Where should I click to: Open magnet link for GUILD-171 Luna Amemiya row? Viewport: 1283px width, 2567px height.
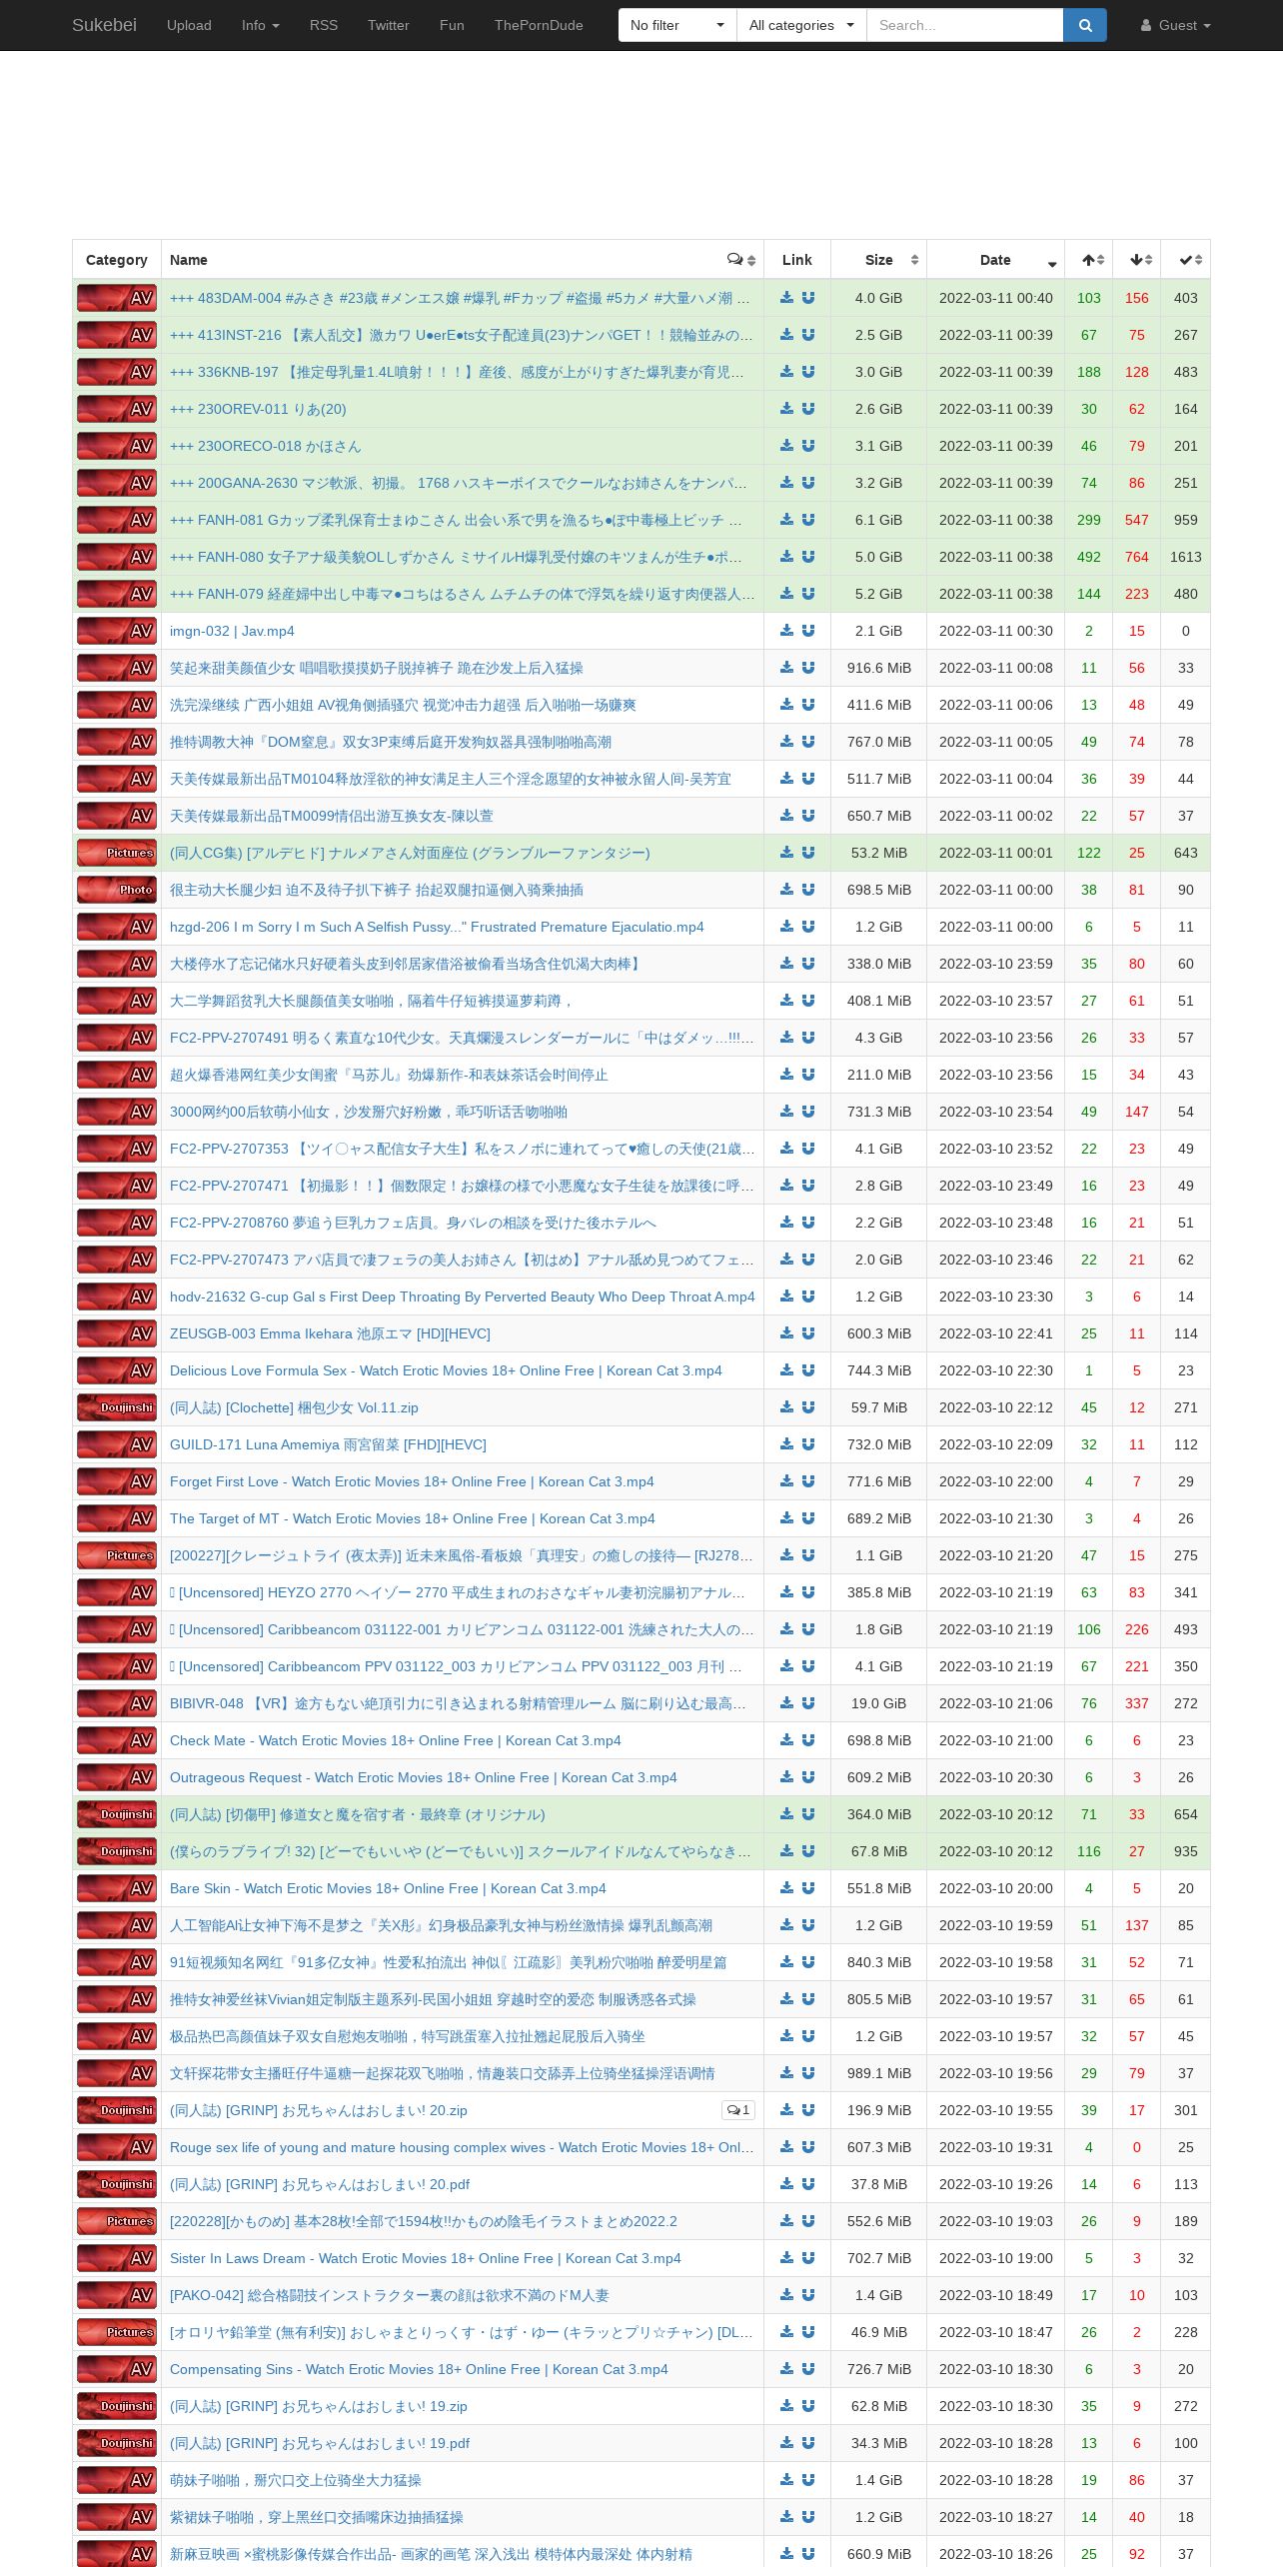808,1444
